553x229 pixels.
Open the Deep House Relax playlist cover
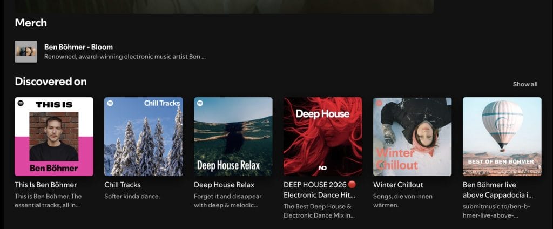[x=233, y=137]
